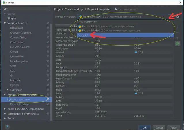Click the per-project icon beside Project Interpreter
184x130 pixels.
[x=48, y=99]
